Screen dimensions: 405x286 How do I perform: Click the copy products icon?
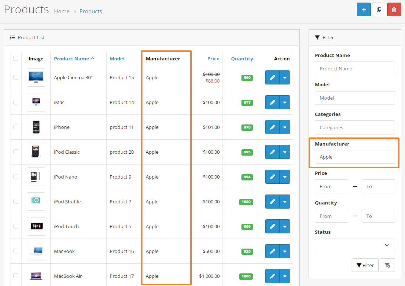click(379, 10)
